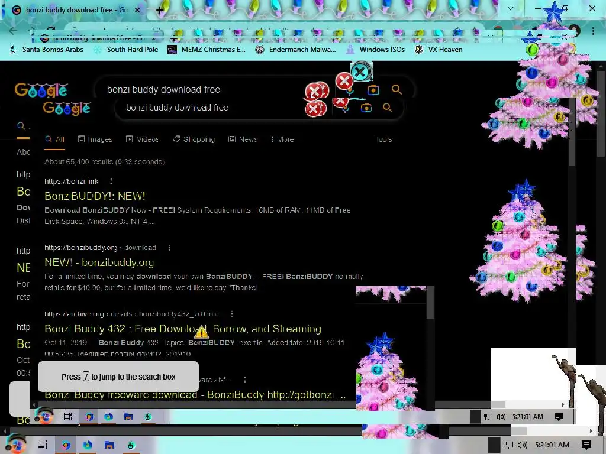Click Edge icon on duplicated upper taskbar
606x454 pixels.
coord(109,417)
